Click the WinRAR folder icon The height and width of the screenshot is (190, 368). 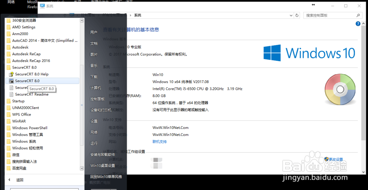coord(8,121)
